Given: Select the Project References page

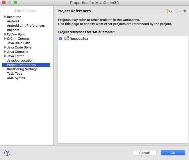Looking at the screenshot, I should [26, 65].
